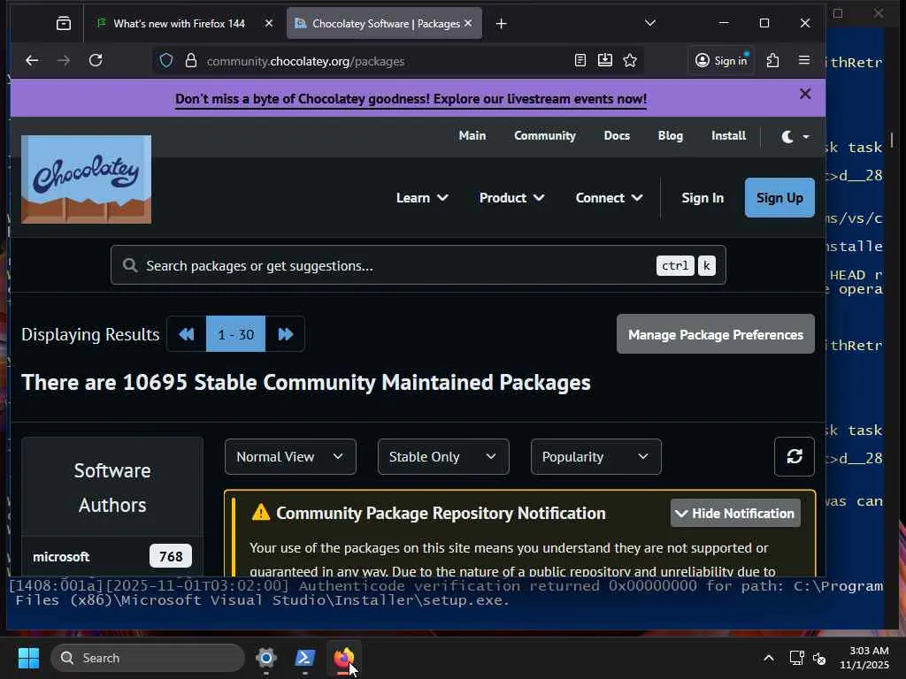The width and height of the screenshot is (906, 679).
Task: Open the Firefox hamburger application menu
Action: [803, 61]
